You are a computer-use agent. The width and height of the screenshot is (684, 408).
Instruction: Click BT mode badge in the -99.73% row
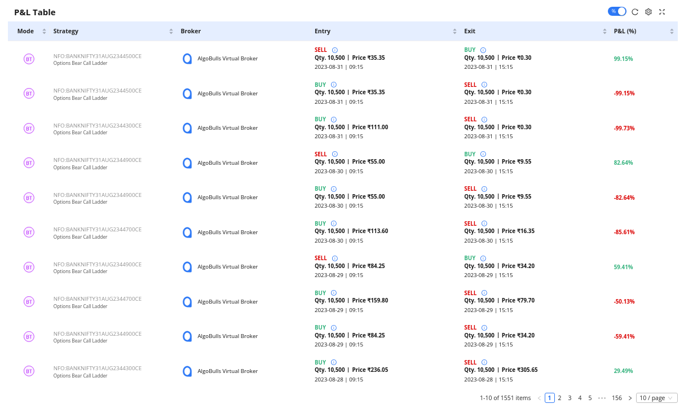click(x=29, y=128)
